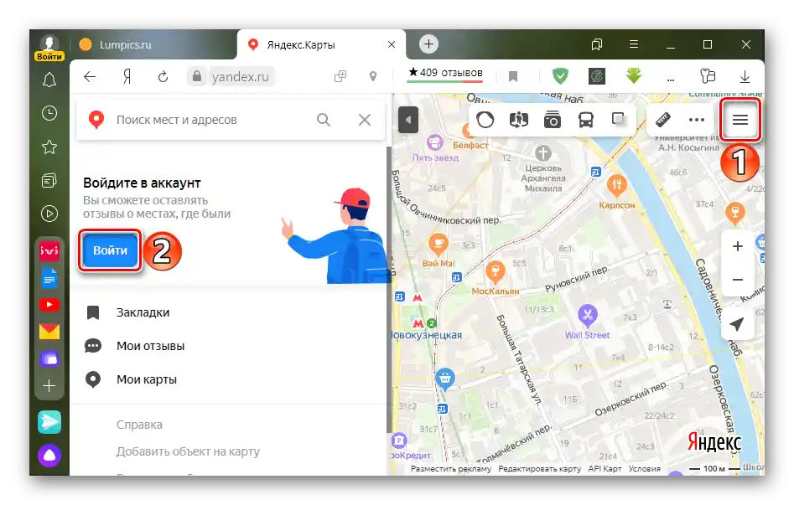Toggle the moving transport bus layer
The width and height of the screenshot is (794, 505).
coord(586,120)
